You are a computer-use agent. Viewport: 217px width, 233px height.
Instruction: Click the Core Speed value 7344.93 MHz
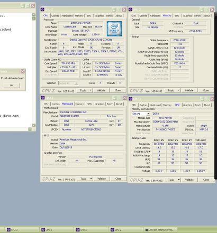68,63
